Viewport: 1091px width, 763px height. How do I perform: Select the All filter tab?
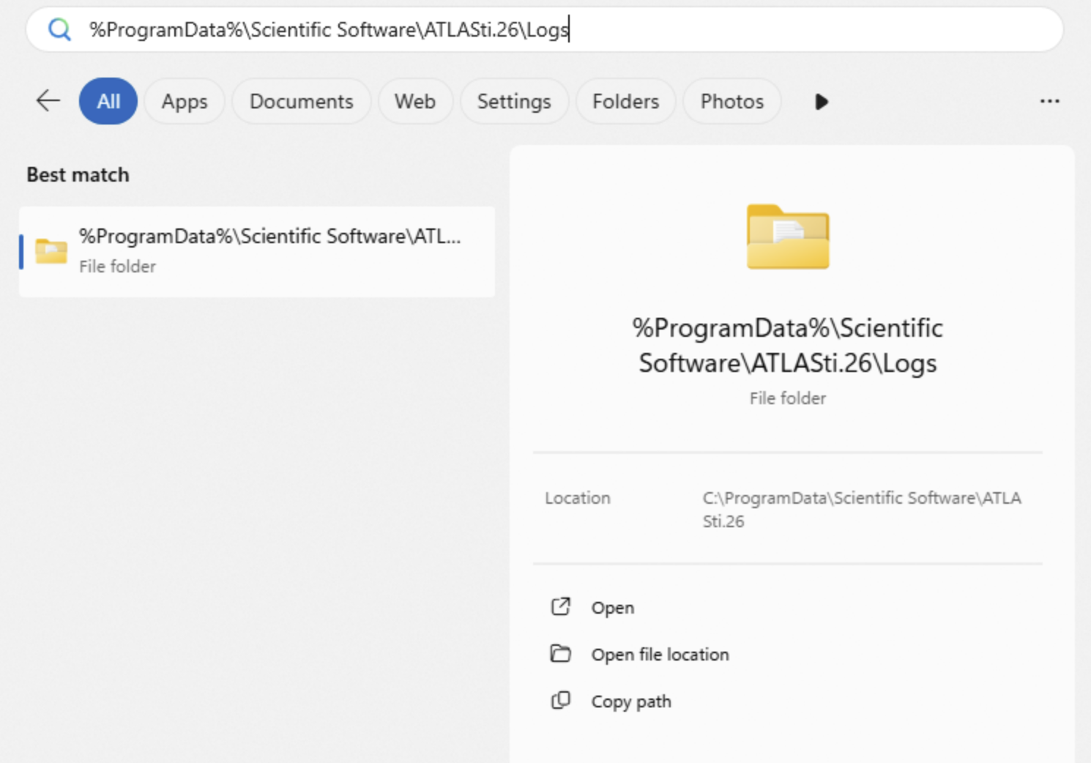(108, 101)
